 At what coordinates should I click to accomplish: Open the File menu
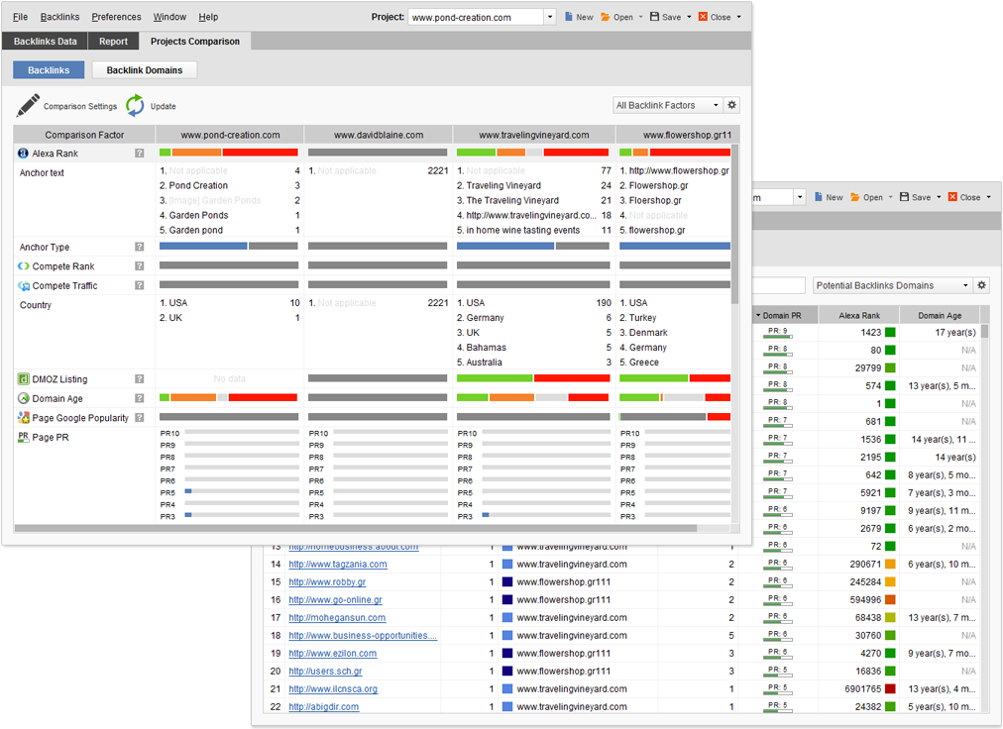click(x=21, y=17)
